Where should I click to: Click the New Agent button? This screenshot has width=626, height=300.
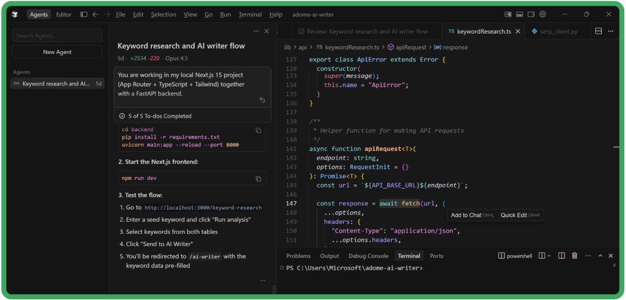(57, 52)
